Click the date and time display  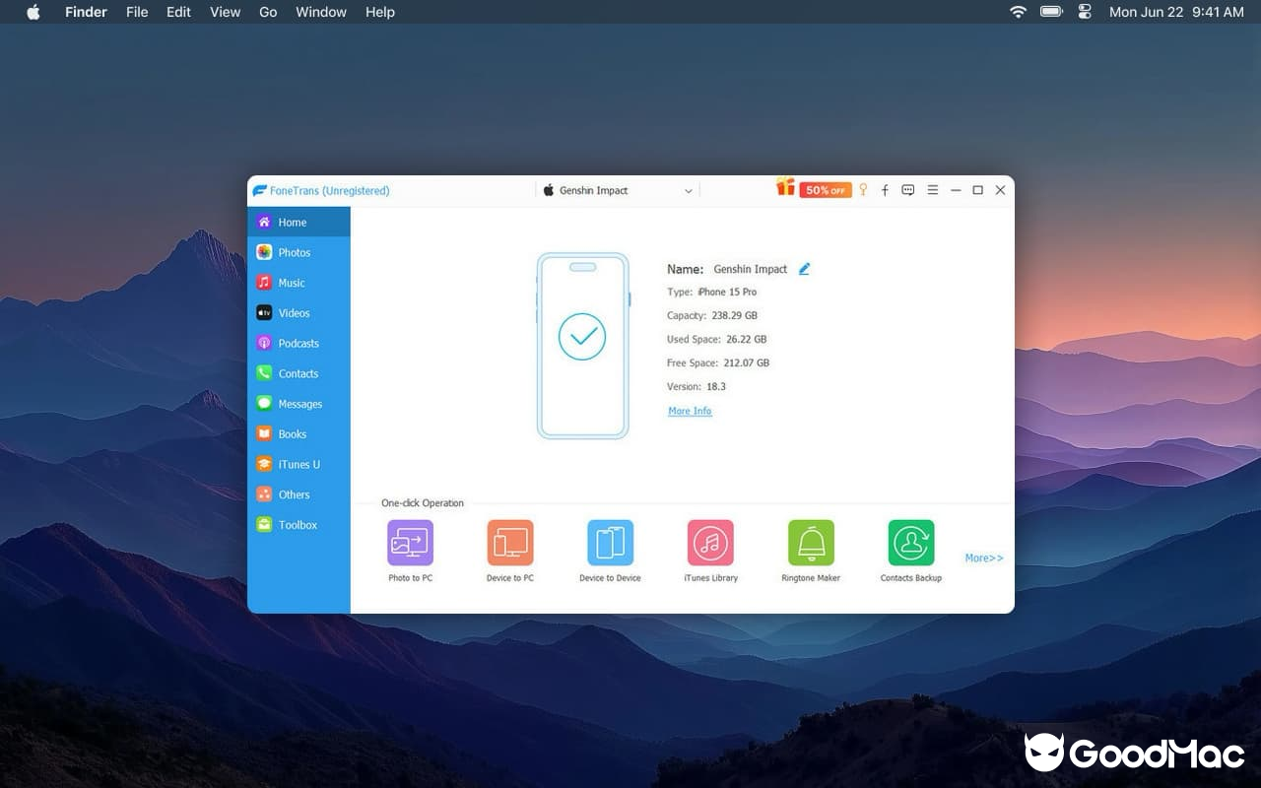1176,12
